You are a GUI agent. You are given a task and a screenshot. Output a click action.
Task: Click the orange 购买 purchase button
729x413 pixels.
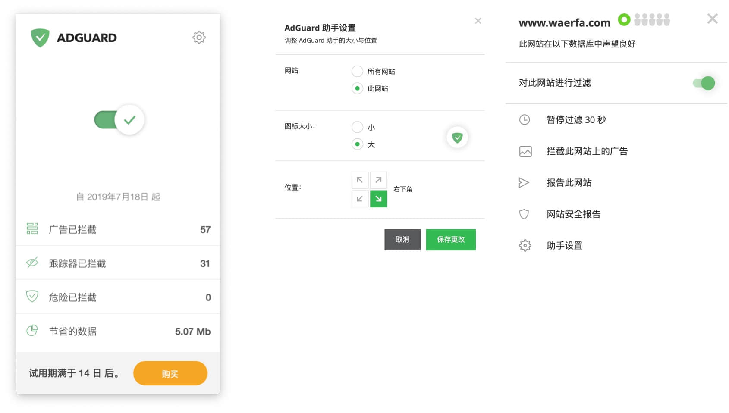(x=170, y=373)
